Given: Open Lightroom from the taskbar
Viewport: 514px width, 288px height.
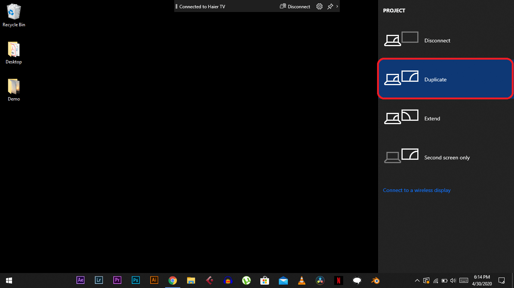Looking at the screenshot, I should [x=99, y=280].
